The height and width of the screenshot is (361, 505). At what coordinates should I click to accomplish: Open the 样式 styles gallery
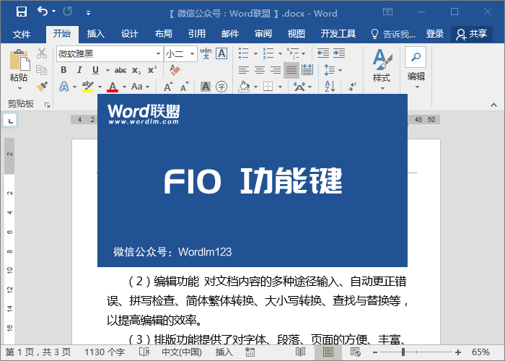pos(382,69)
